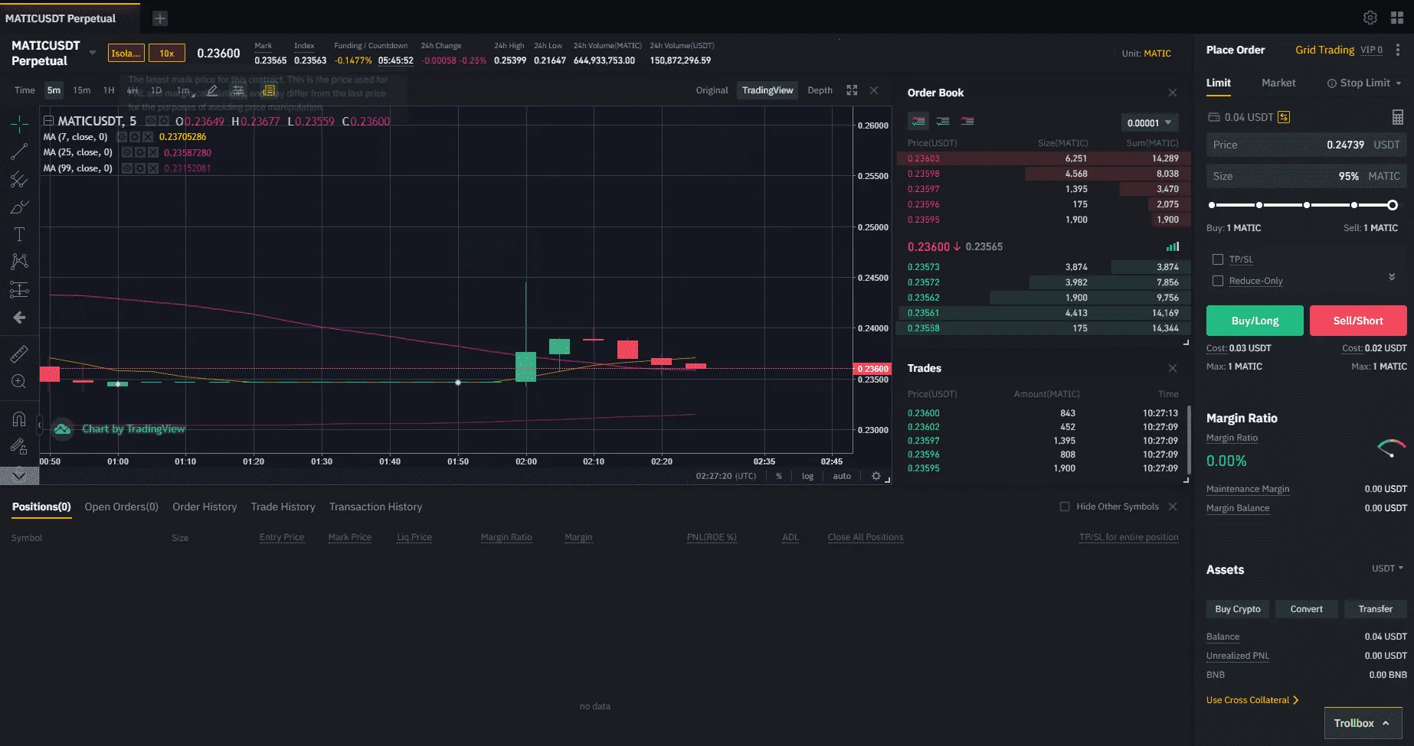Click the end handle of size slider

click(1393, 205)
